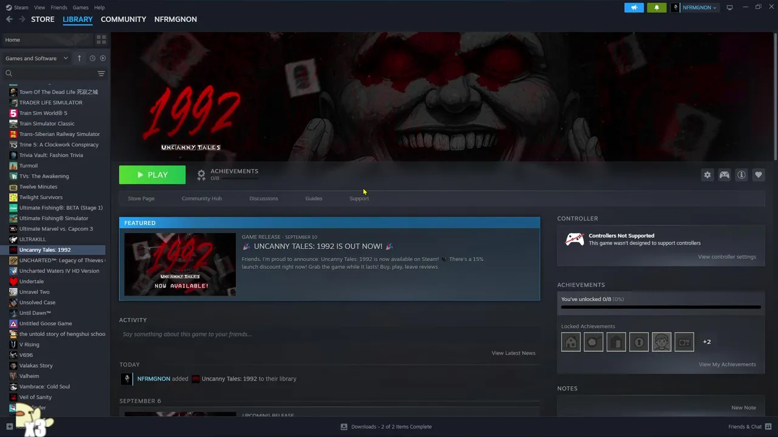The width and height of the screenshot is (778, 437).
Task: Select Until Dawn in the library
Action: point(35,313)
